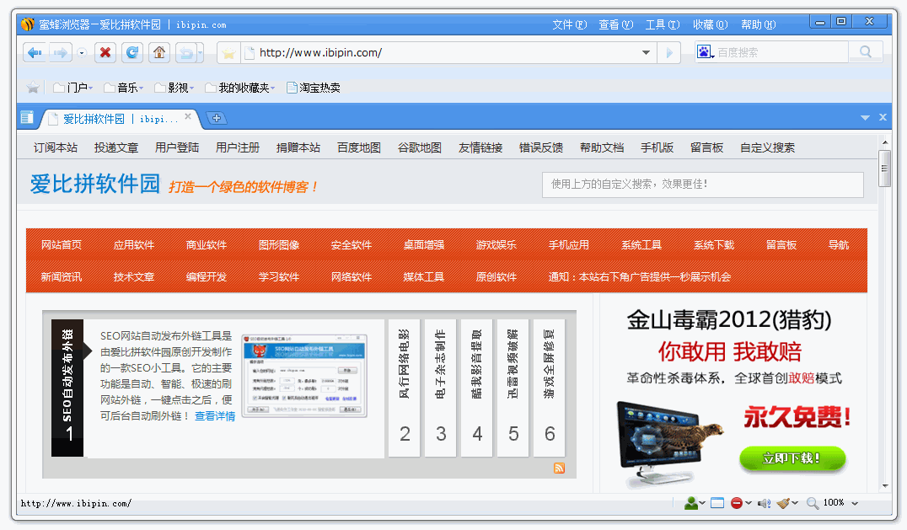This screenshot has height=530, width=907.
Task: Expand the 影视 bookmark folder
Action: pos(174,88)
